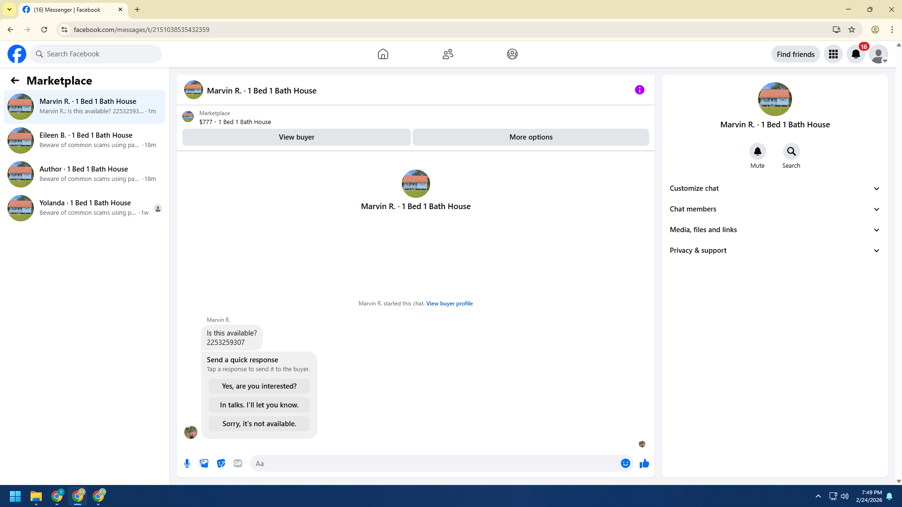Open the clock showing 7:49 PM
Image resolution: width=902 pixels, height=507 pixels.
pos(869,496)
